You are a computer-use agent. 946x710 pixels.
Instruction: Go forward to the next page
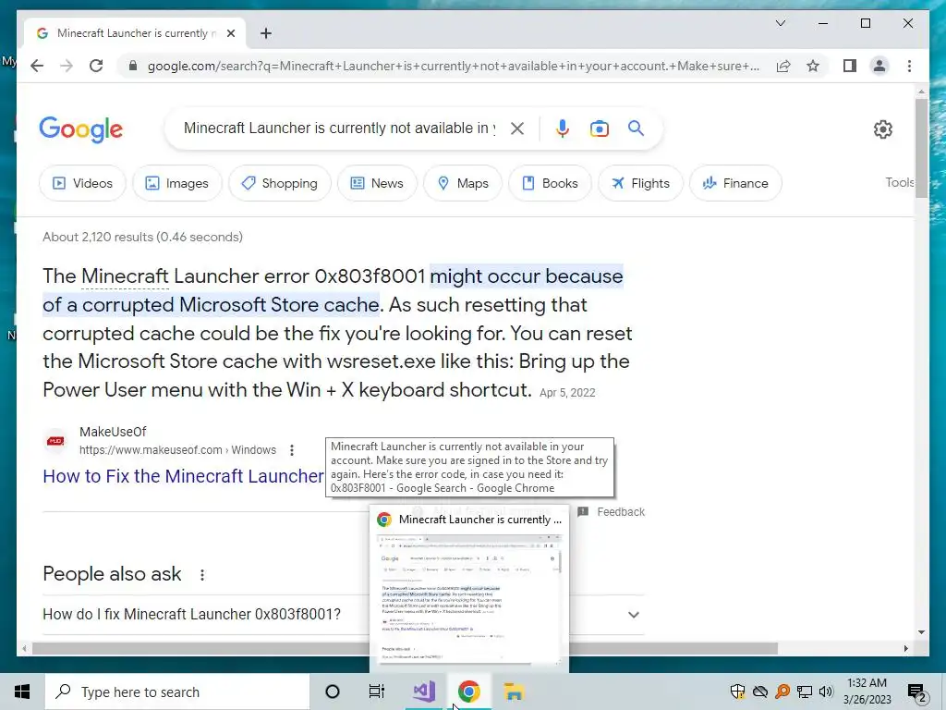point(67,66)
